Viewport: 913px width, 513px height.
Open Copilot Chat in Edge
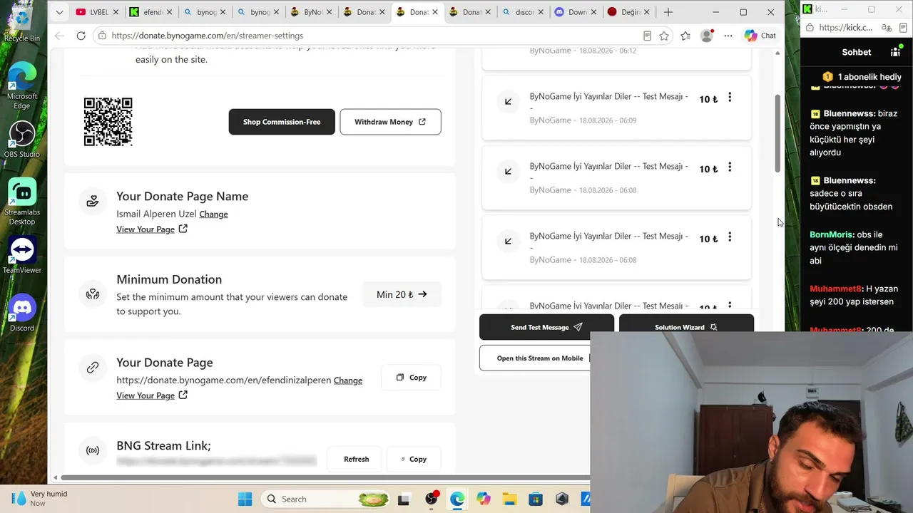click(x=760, y=36)
